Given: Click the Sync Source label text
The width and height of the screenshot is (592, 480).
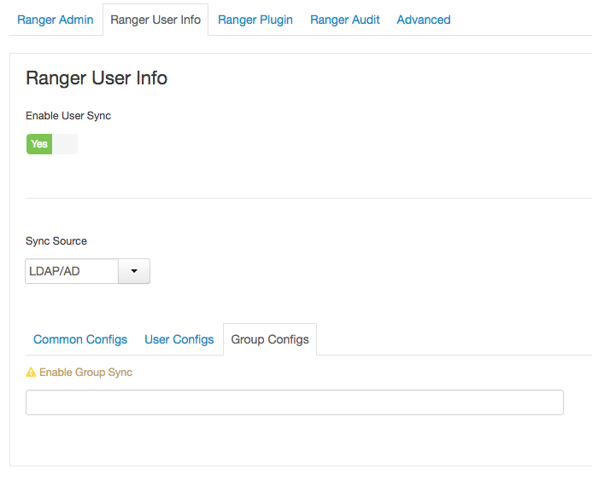Looking at the screenshot, I should click(56, 241).
